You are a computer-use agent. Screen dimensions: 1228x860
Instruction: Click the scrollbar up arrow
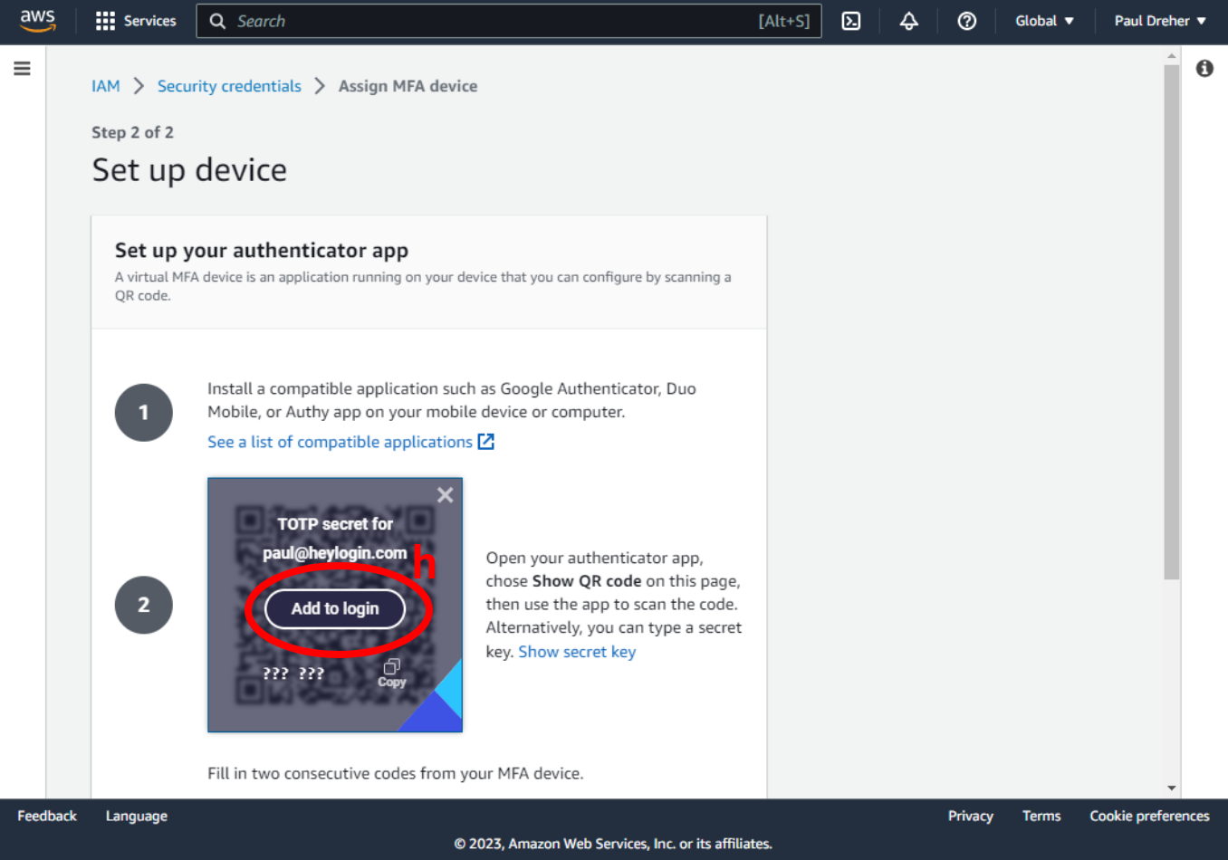pos(1172,56)
